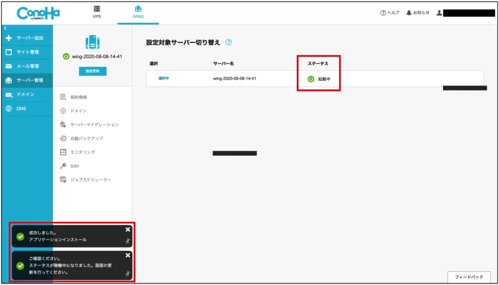Open メール管理 in sidebar
499x285 pixels.
coord(27,66)
